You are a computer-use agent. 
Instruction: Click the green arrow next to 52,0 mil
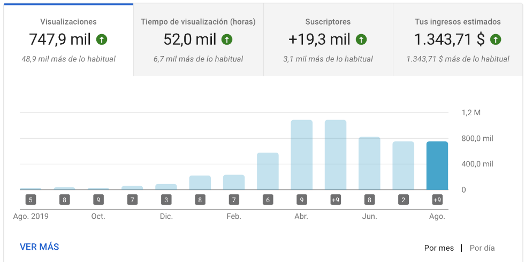227,39
